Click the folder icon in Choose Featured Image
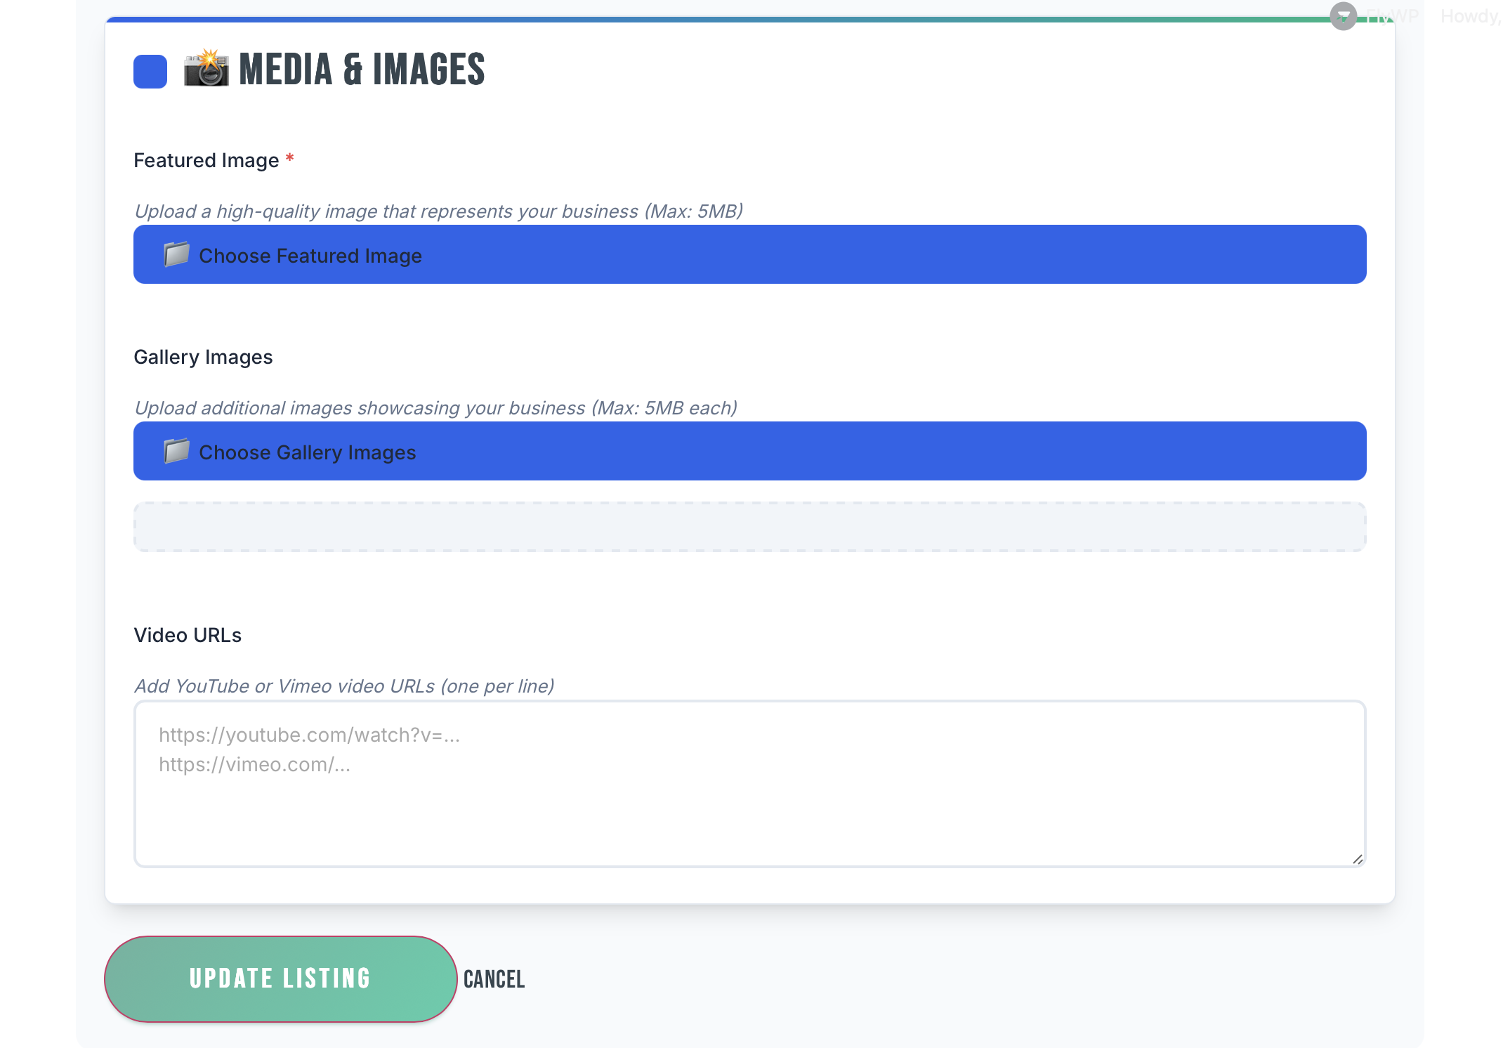The width and height of the screenshot is (1503, 1048). coord(176,254)
